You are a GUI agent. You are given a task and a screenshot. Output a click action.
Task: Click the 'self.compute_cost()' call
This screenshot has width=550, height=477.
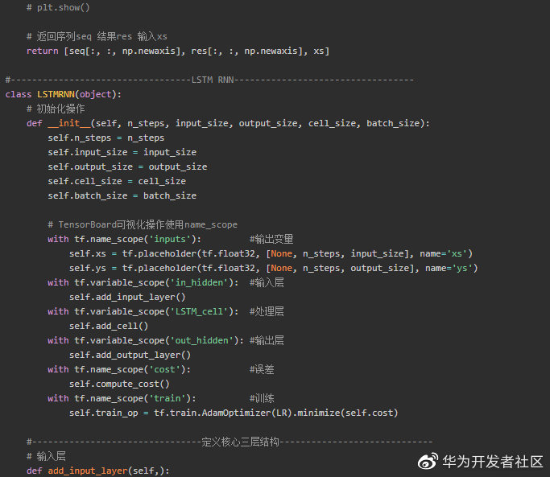(119, 384)
